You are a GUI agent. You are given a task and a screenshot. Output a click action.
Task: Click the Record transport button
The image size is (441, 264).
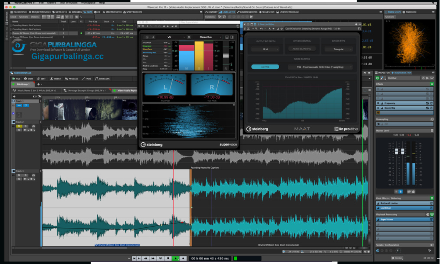pyautogui.click(x=183, y=258)
